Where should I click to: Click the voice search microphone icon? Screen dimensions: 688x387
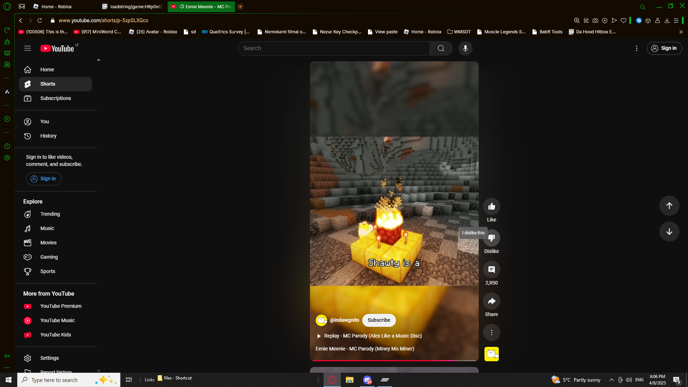(465, 48)
